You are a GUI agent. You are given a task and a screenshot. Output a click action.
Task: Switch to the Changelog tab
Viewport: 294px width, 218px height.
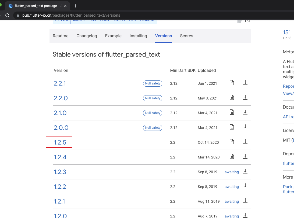87,36
